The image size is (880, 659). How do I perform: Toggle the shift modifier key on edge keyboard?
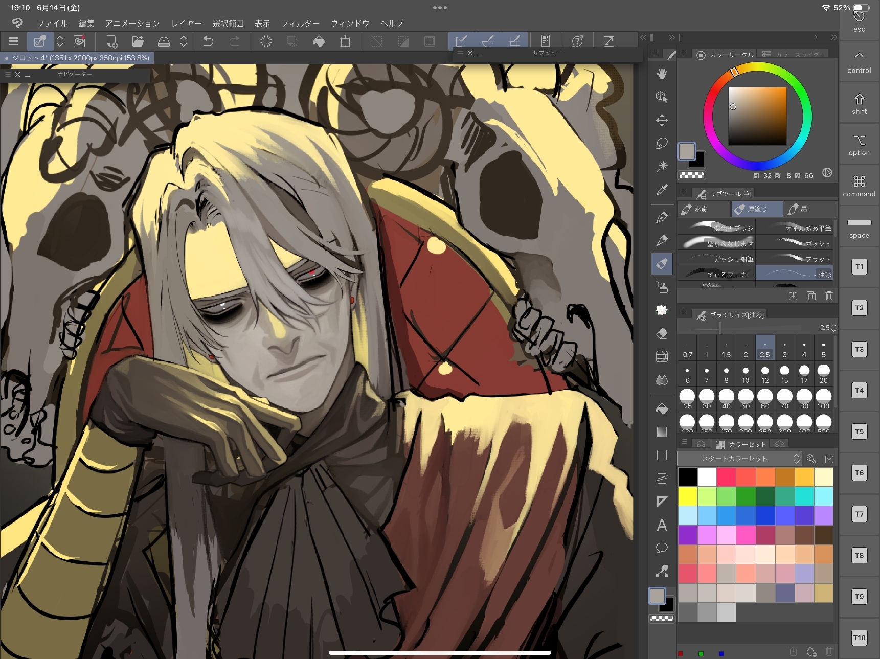(859, 104)
